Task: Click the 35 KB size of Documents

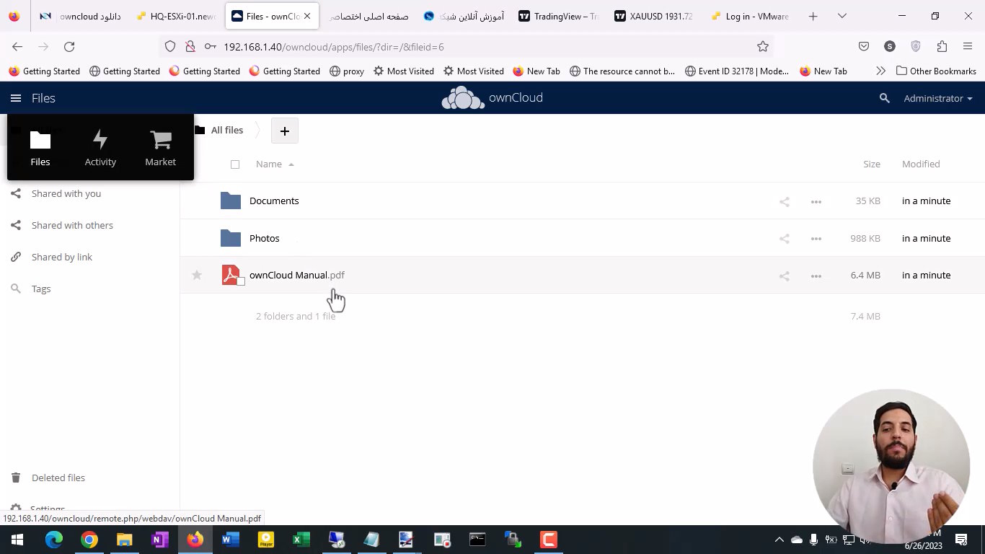Action: coord(868,201)
